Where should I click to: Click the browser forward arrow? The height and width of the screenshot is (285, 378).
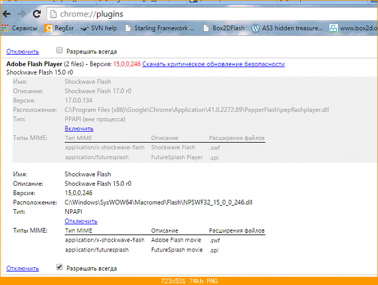tap(22, 14)
